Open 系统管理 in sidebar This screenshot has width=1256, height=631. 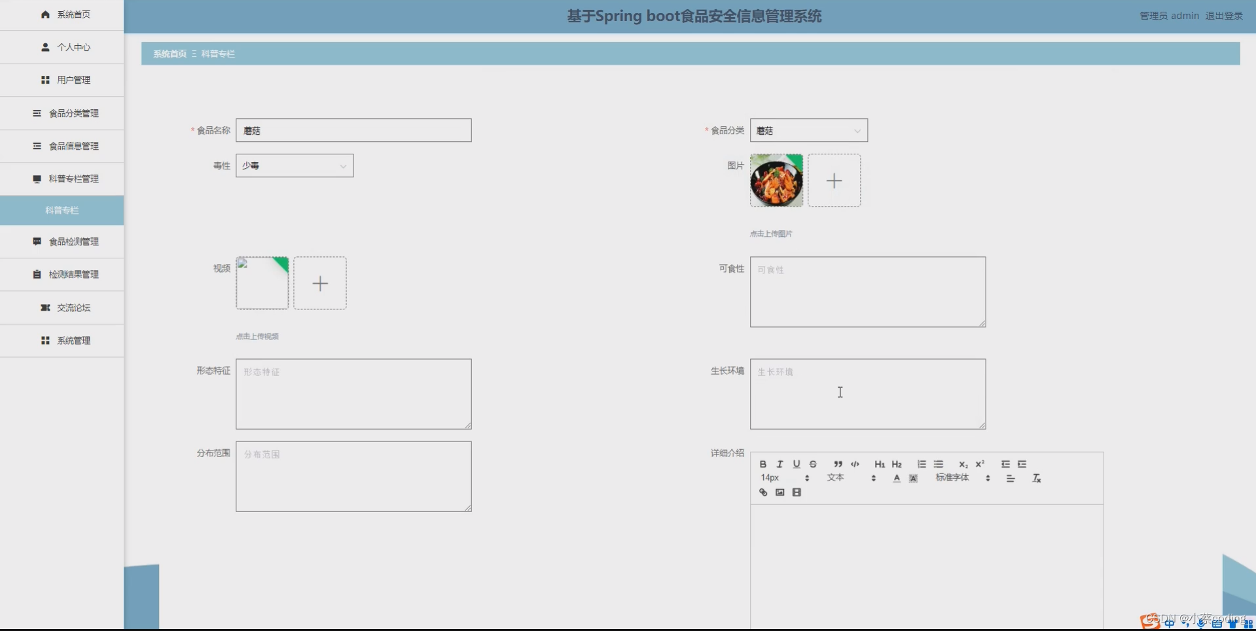[x=62, y=340]
